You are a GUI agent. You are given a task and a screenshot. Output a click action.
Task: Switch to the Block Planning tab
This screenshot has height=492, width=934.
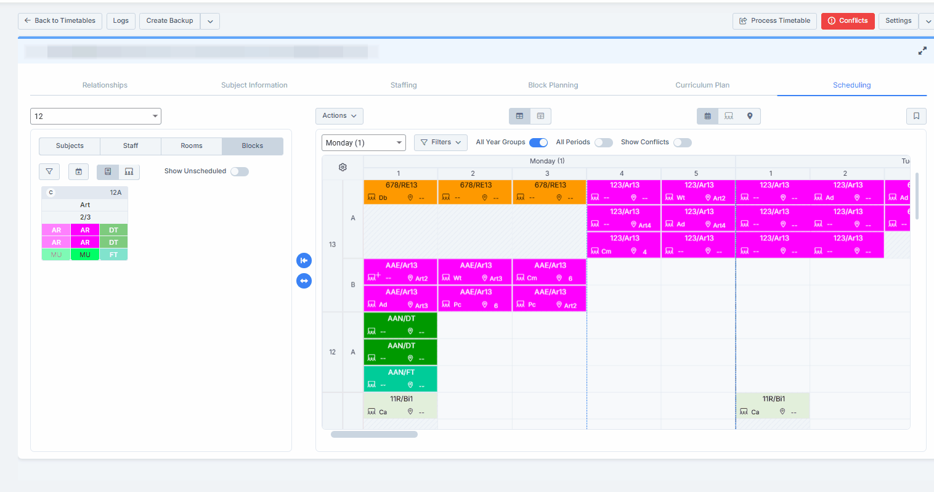click(553, 85)
